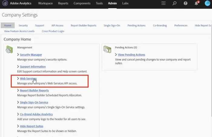212x137 pixels.
Task: Switch to the Single Sign-On tab
Action: [112, 26]
